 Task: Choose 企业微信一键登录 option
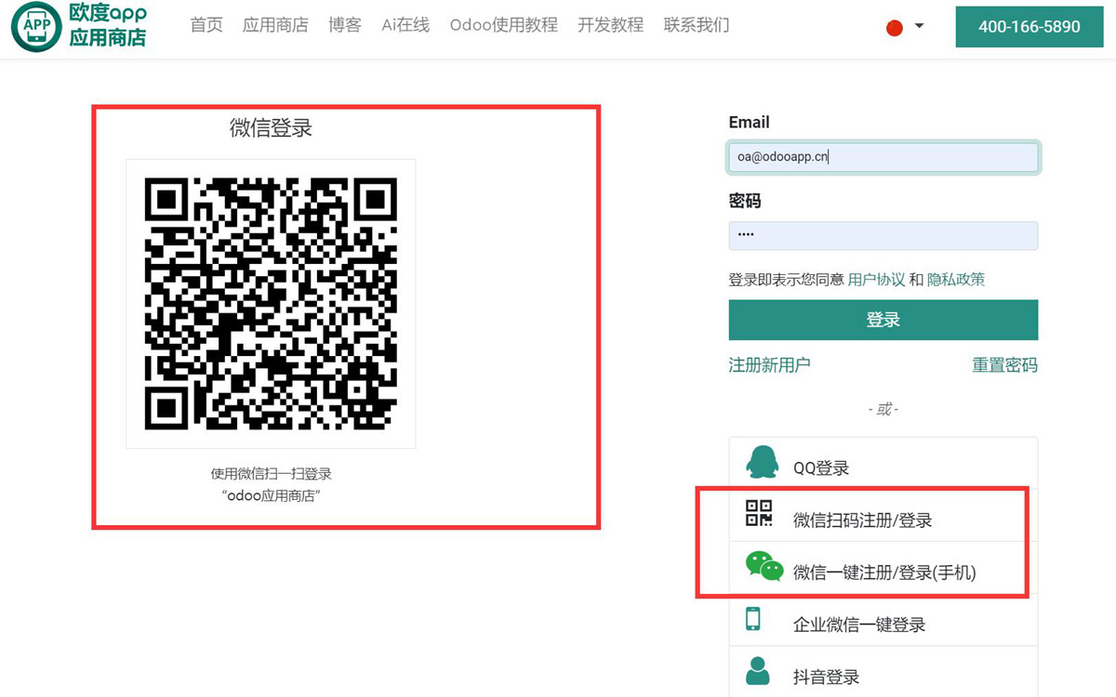pyautogui.click(x=883, y=620)
